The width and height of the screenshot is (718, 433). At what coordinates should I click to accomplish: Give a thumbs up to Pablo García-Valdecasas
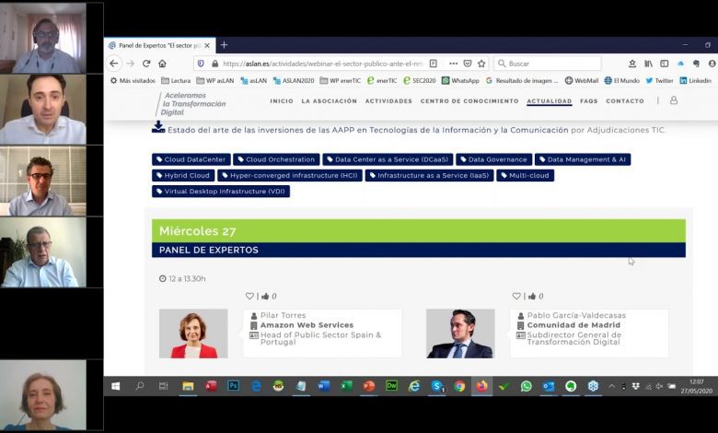(532, 296)
